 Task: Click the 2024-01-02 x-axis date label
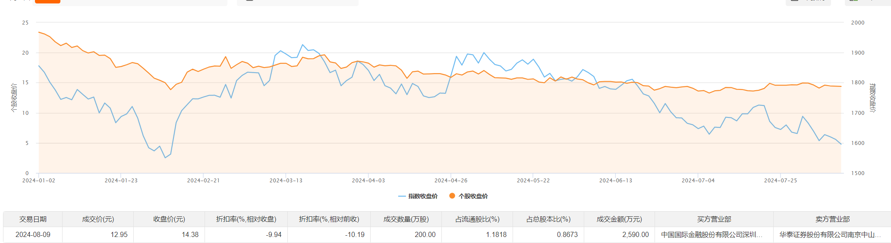[x=39, y=181]
